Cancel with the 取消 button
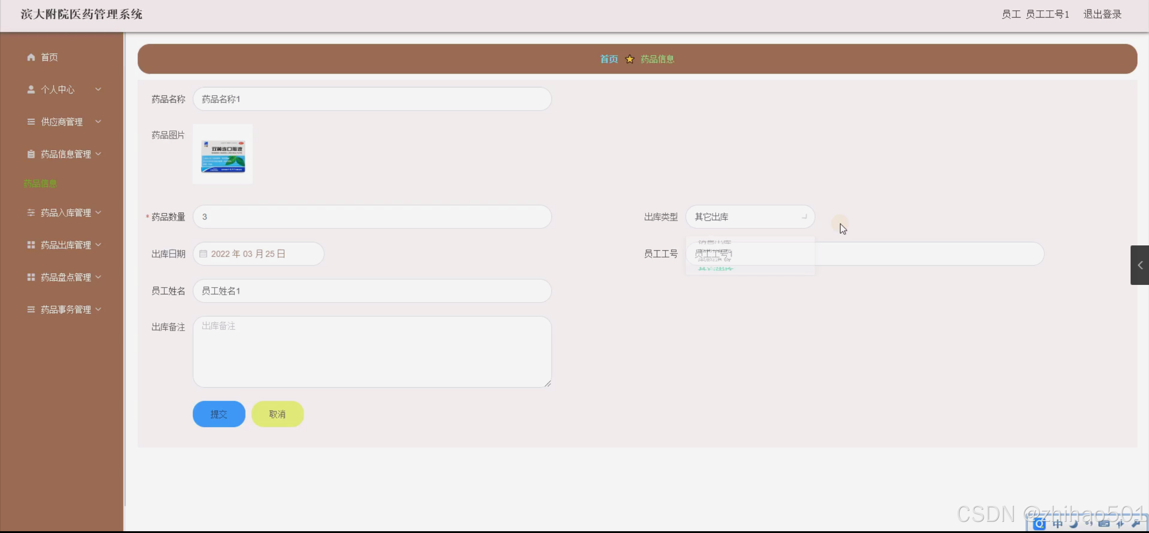Viewport: 1149px width, 533px height. point(277,414)
